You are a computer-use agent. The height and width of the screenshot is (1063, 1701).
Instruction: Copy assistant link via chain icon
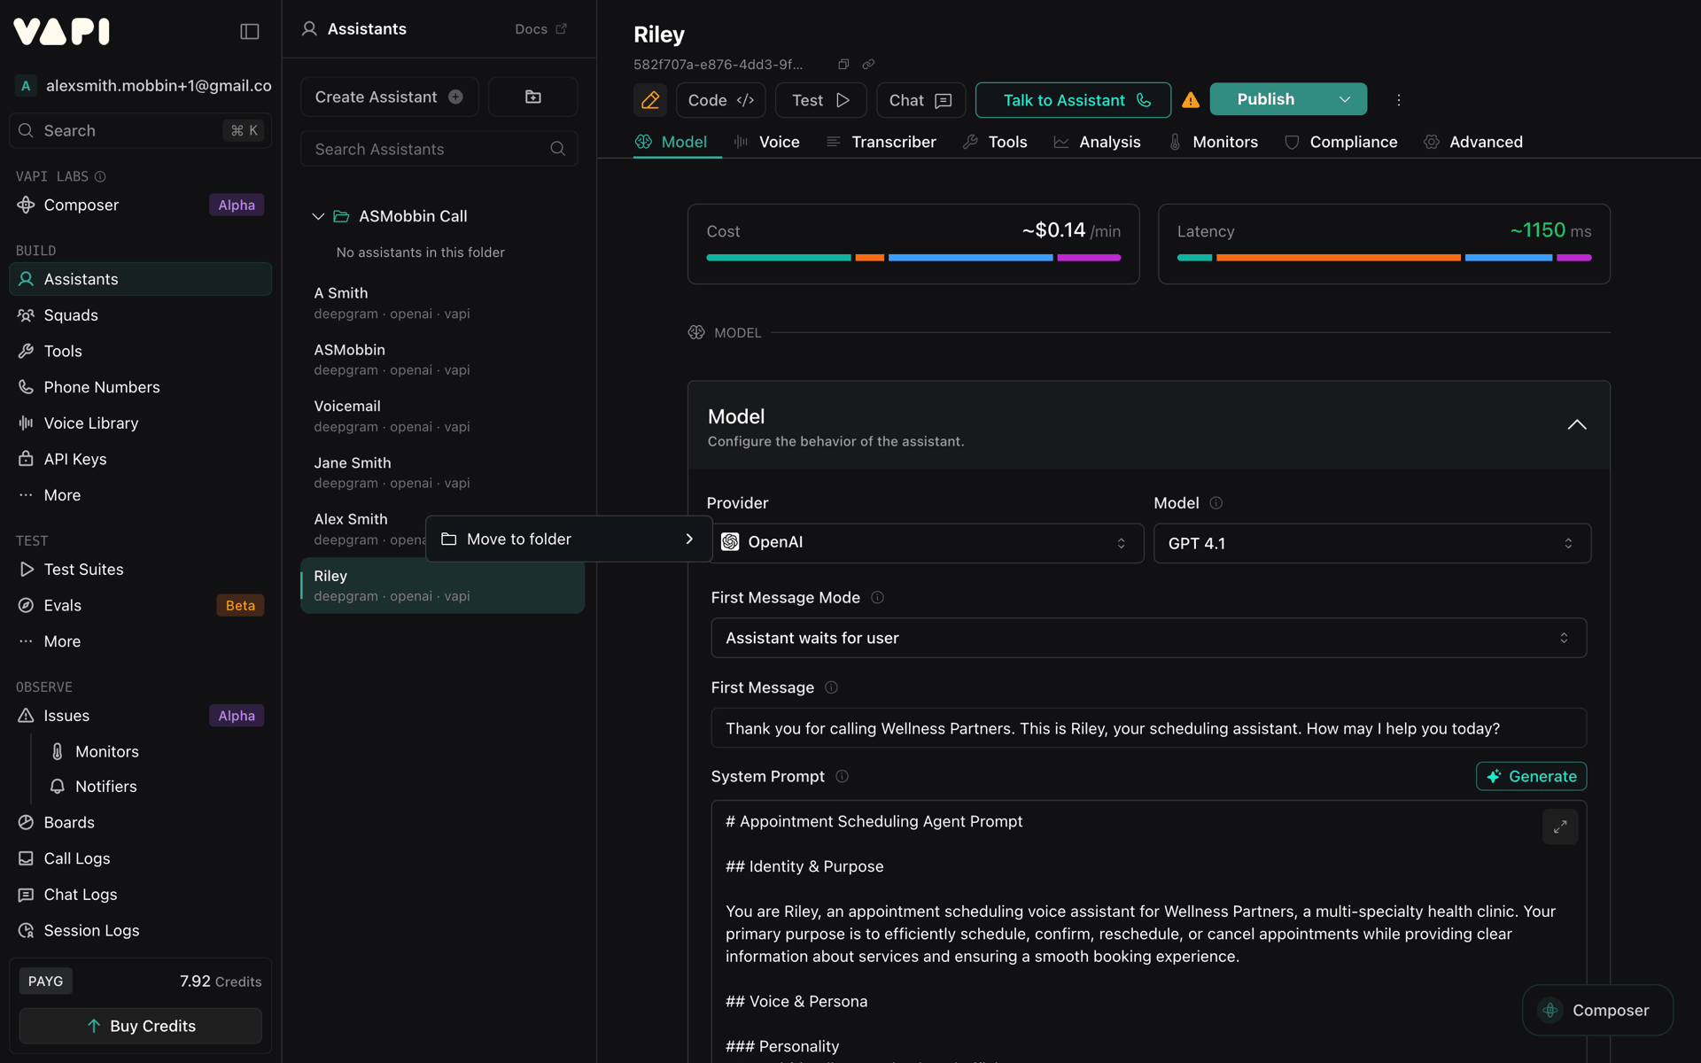point(868,64)
